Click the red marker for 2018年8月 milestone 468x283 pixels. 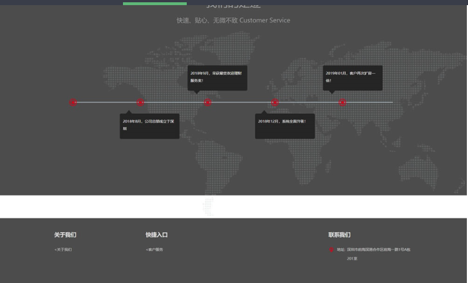click(141, 102)
